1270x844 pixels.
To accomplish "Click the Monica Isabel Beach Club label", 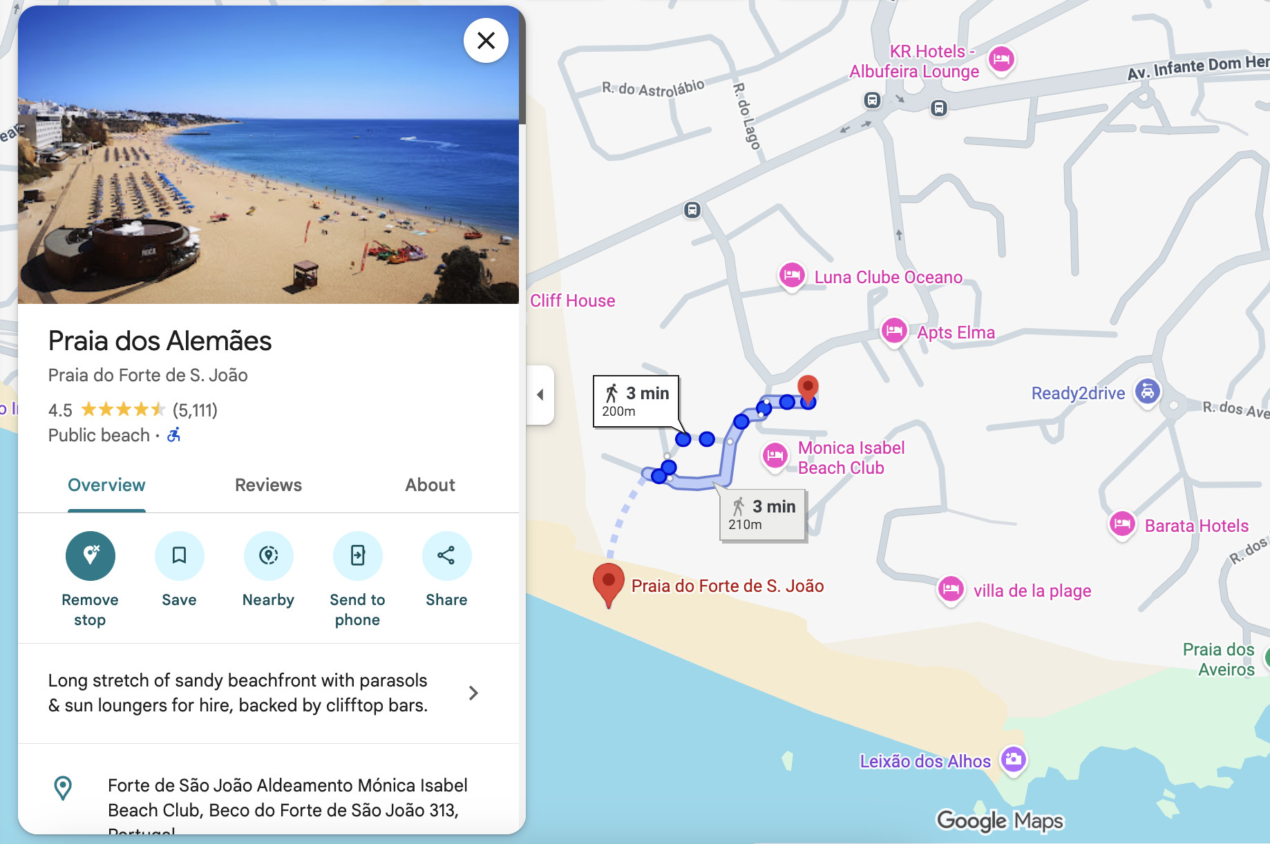I will click(x=851, y=457).
